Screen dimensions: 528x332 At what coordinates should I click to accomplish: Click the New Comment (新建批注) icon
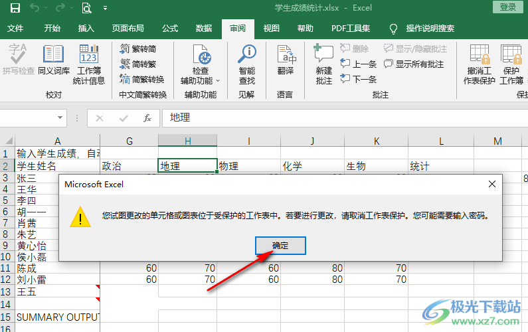point(323,65)
